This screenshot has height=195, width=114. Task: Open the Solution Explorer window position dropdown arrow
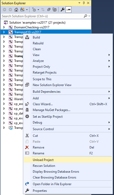(x=79, y=3)
